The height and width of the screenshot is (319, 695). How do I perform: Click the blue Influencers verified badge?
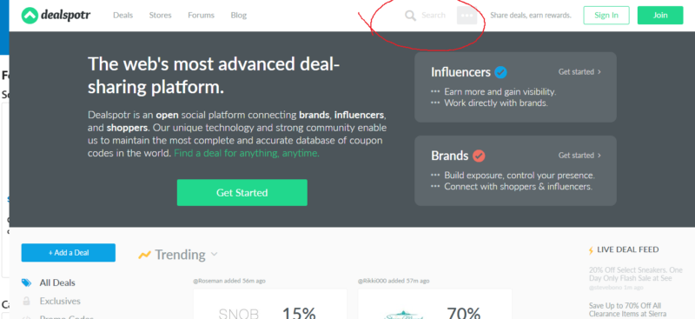(x=501, y=72)
